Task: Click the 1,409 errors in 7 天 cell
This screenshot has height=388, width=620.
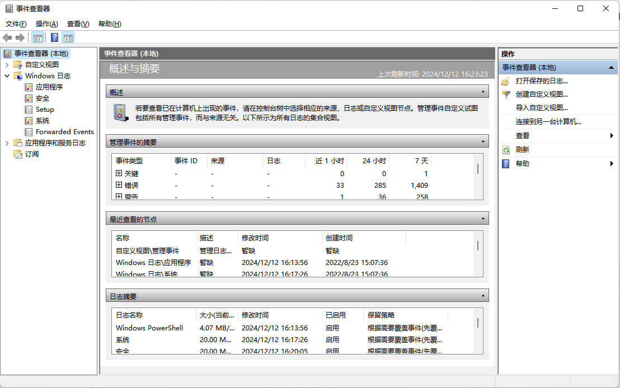Action: click(419, 185)
